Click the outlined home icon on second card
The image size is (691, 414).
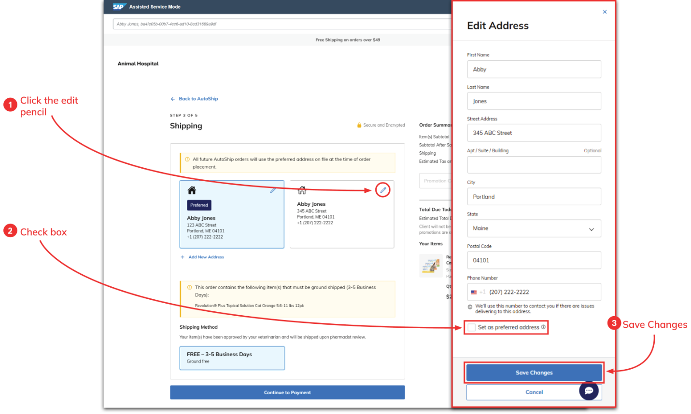click(302, 190)
